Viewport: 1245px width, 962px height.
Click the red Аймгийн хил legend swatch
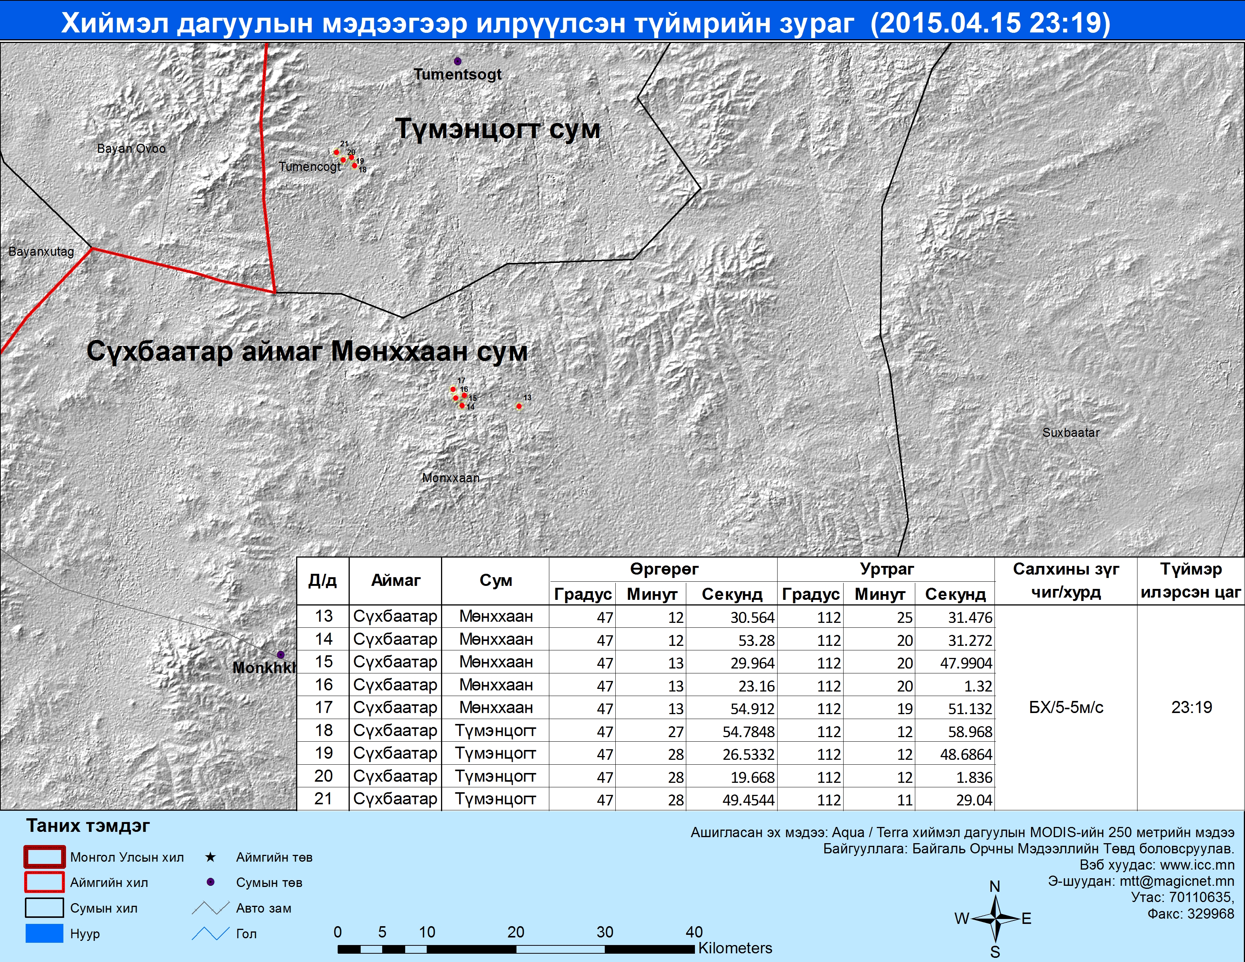click(44, 882)
